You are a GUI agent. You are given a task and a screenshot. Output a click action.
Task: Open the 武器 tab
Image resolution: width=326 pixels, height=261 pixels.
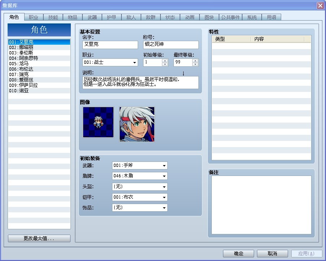[92, 17]
